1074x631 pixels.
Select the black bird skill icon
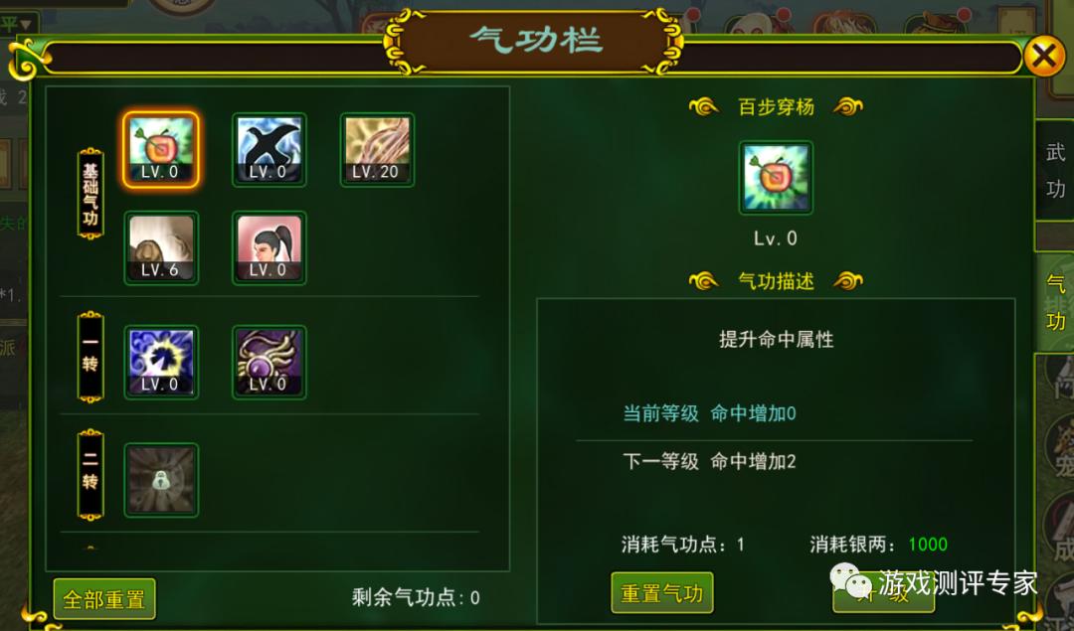[269, 150]
